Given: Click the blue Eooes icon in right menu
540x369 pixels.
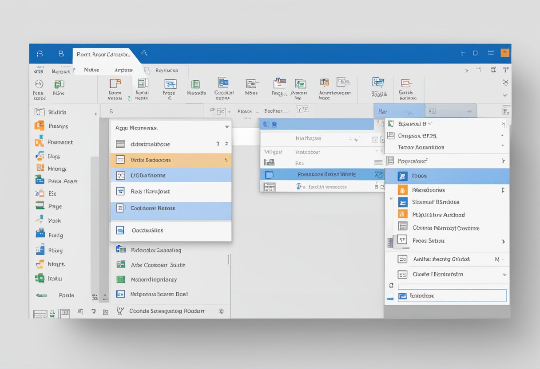Looking at the screenshot, I should tap(402, 176).
